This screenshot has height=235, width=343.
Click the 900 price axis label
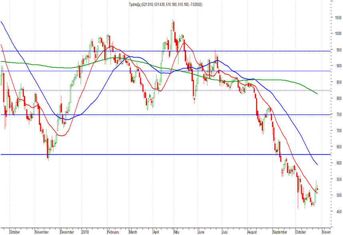click(338, 66)
